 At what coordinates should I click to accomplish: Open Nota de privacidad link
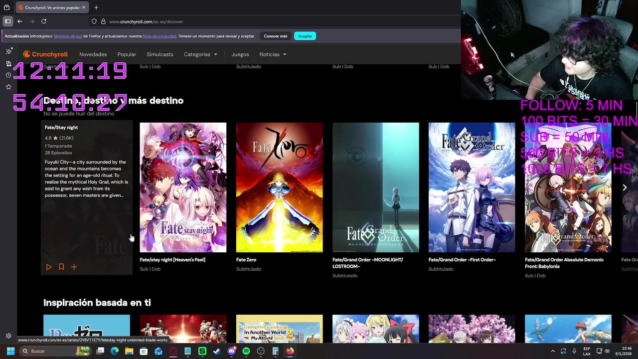tap(159, 36)
